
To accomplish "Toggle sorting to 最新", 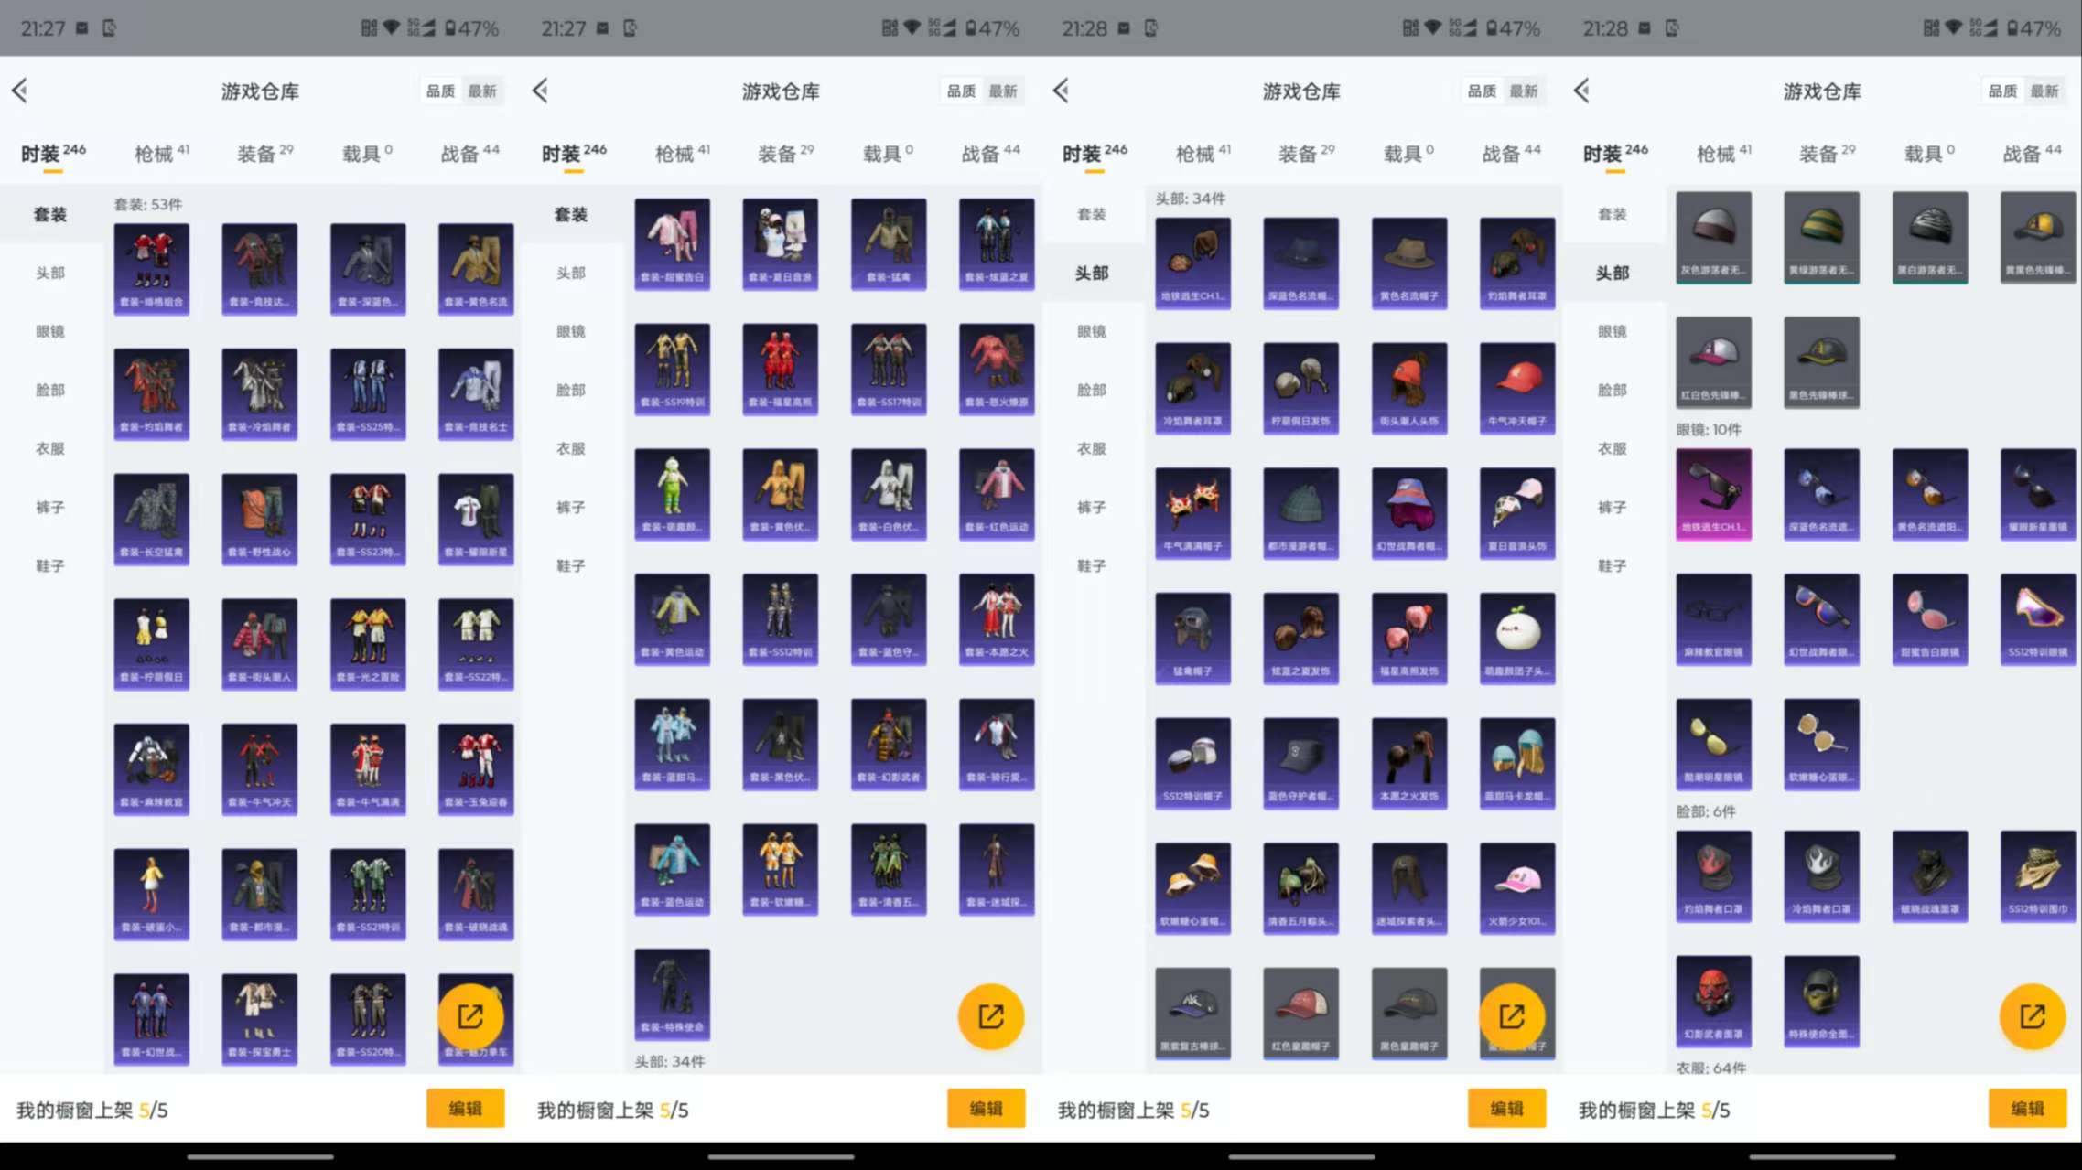I will (x=1524, y=91).
